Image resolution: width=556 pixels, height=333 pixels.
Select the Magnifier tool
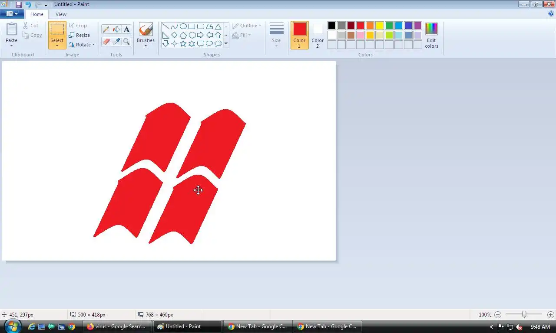pyautogui.click(x=126, y=42)
